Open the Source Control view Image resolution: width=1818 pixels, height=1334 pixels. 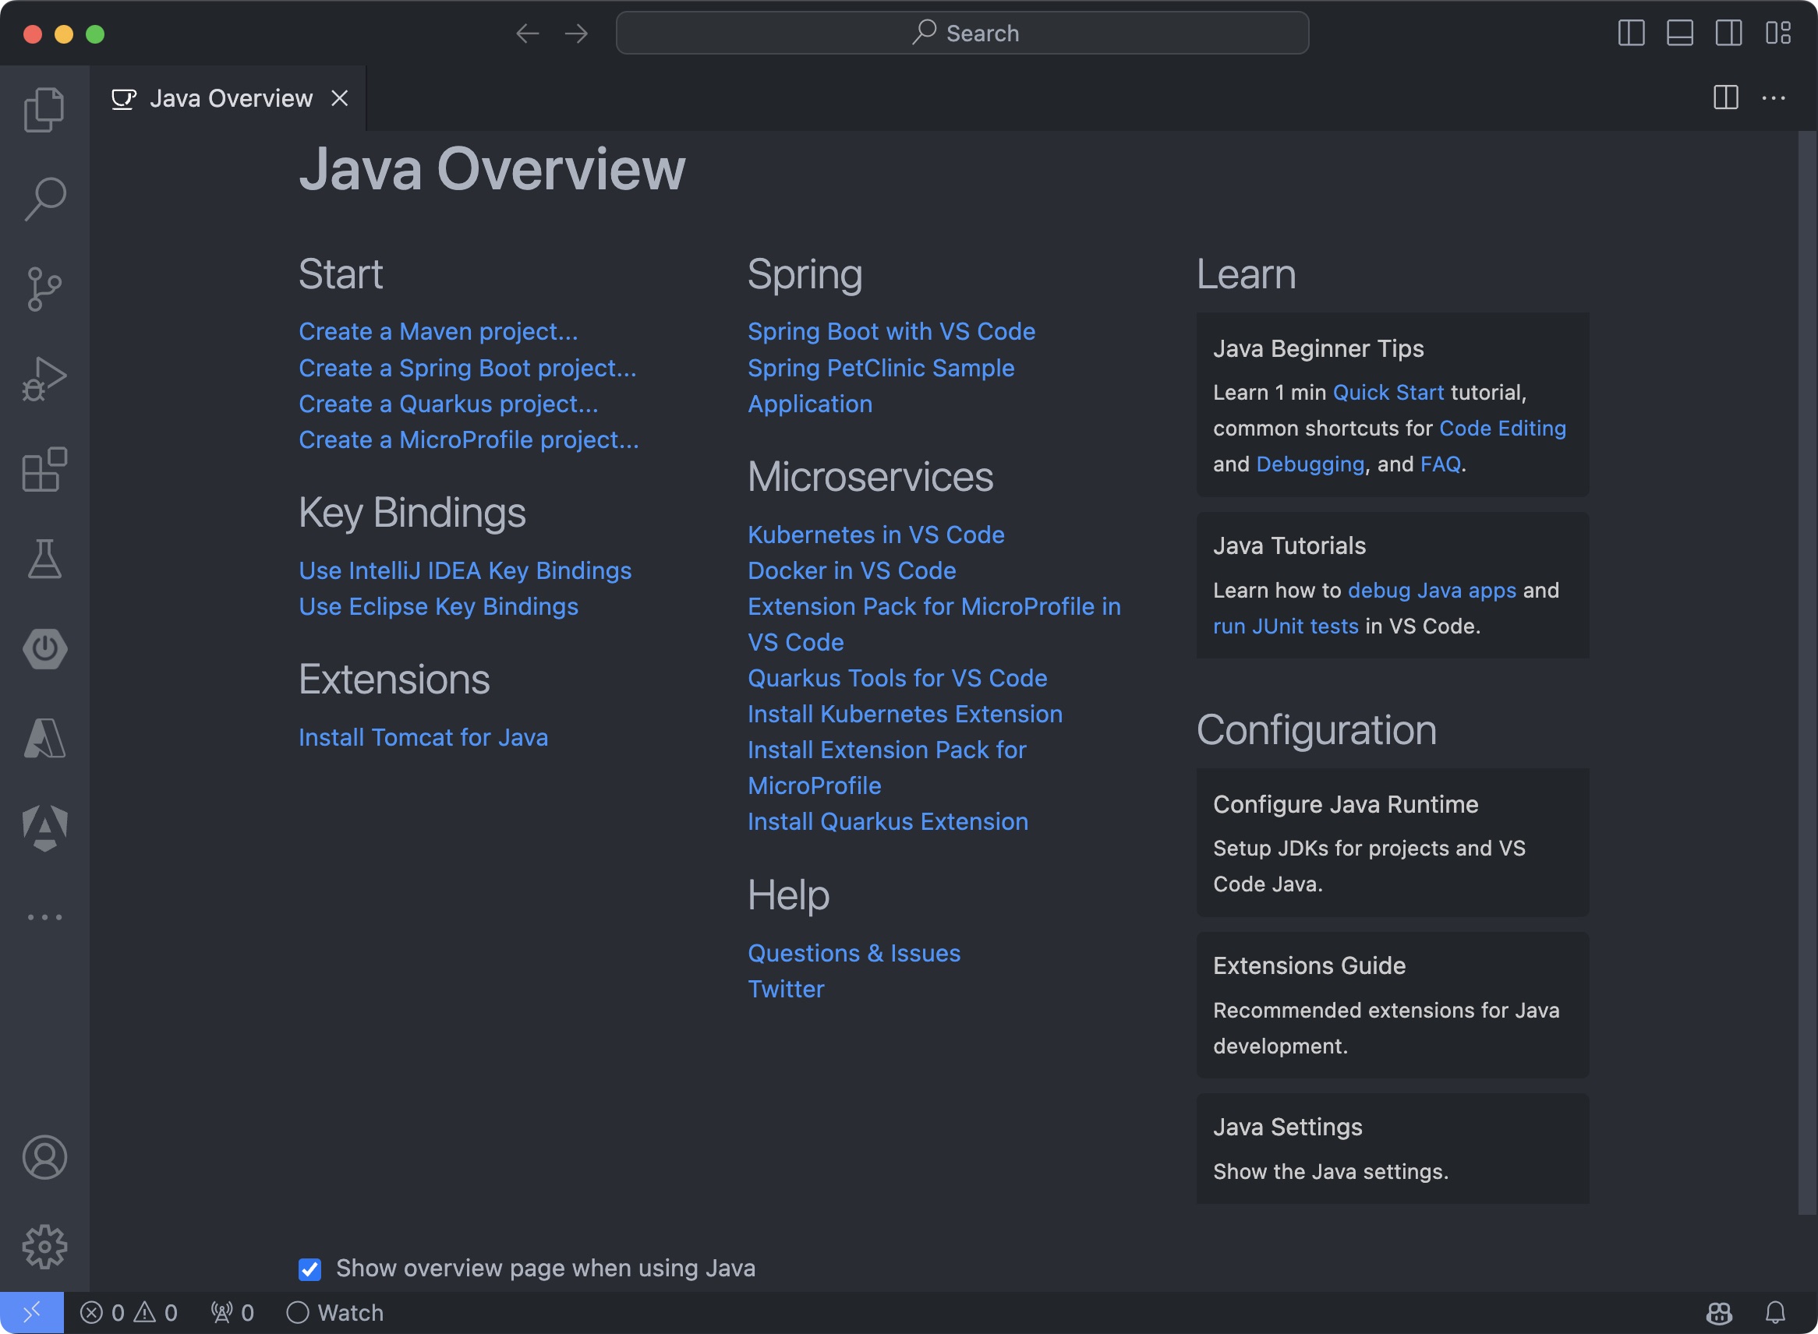(44, 288)
